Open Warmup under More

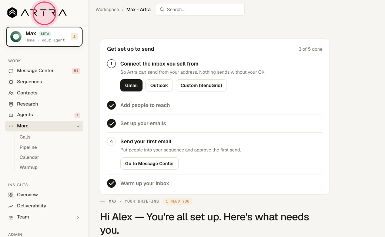[29, 167]
